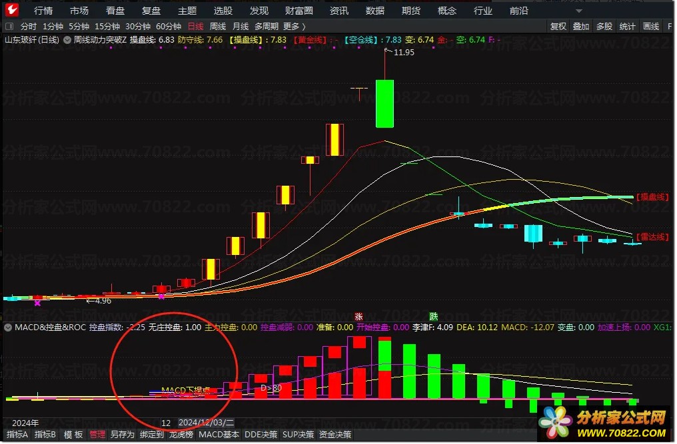Click the 跌 marker on the chart
Screen dimensions: 677x444
[434, 317]
